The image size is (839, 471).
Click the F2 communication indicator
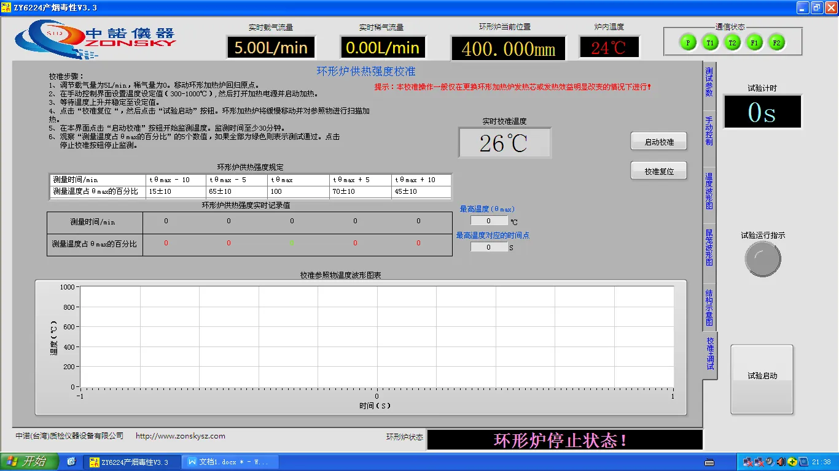tap(776, 43)
